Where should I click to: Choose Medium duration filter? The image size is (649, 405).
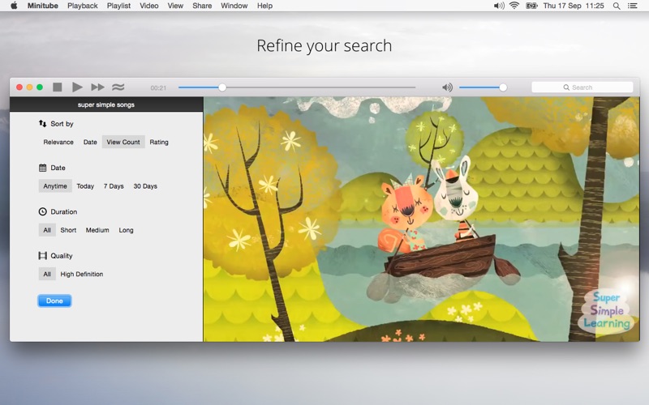pyautogui.click(x=97, y=230)
